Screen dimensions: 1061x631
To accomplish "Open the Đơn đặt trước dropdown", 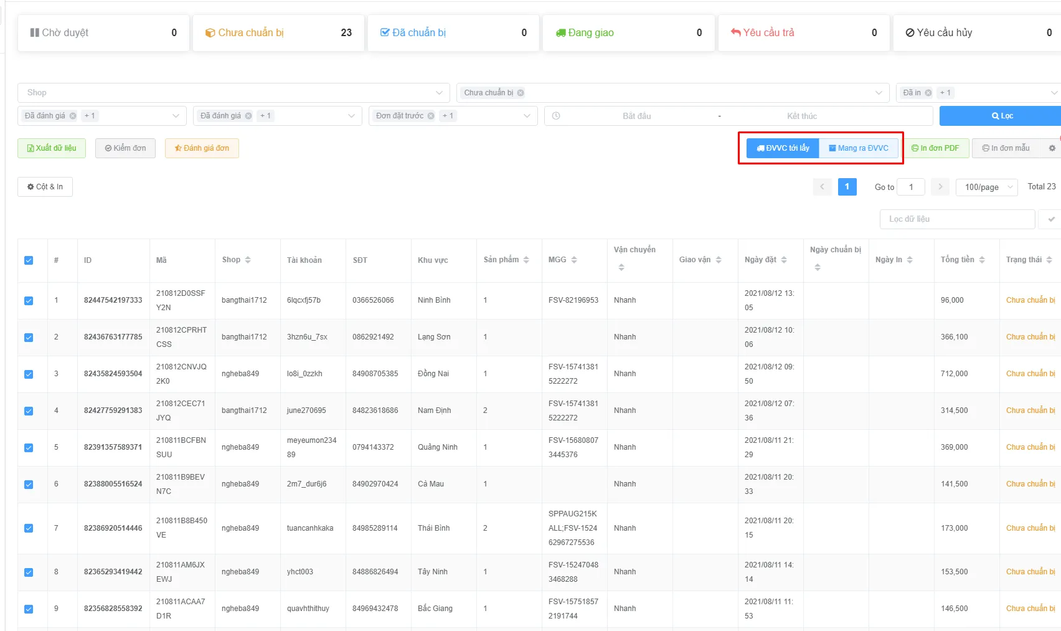I will pyautogui.click(x=453, y=116).
